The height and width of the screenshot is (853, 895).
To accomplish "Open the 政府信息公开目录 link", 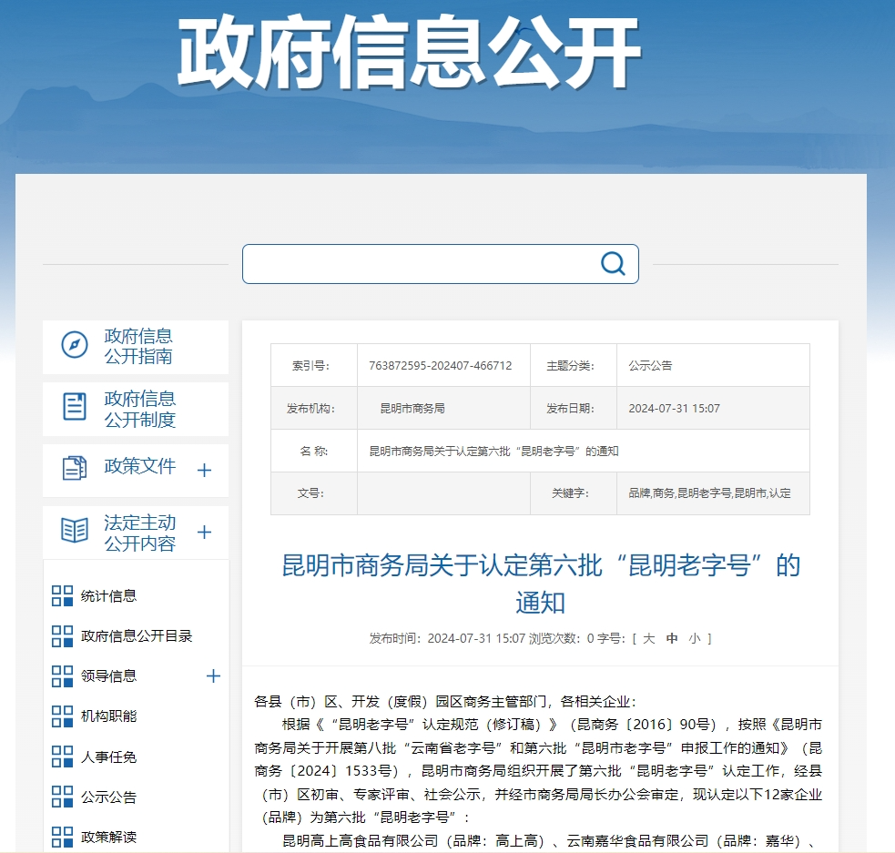I will click(137, 636).
